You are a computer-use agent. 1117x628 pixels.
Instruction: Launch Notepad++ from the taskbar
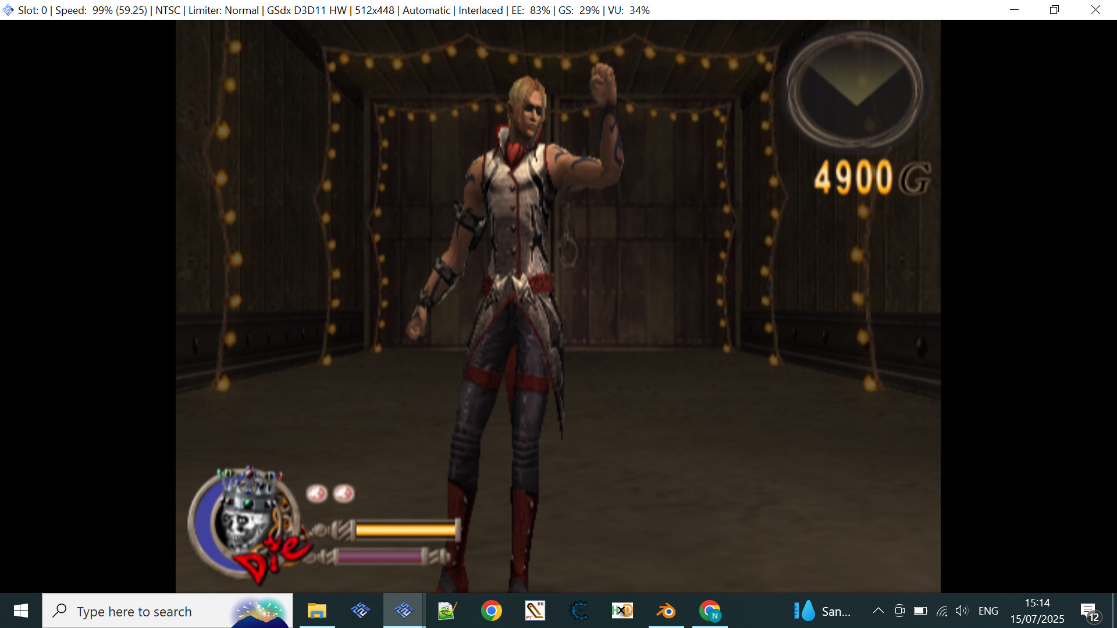pos(447,611)
